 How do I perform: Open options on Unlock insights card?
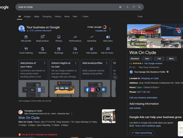pyautogui.click(x=76, y=63)
